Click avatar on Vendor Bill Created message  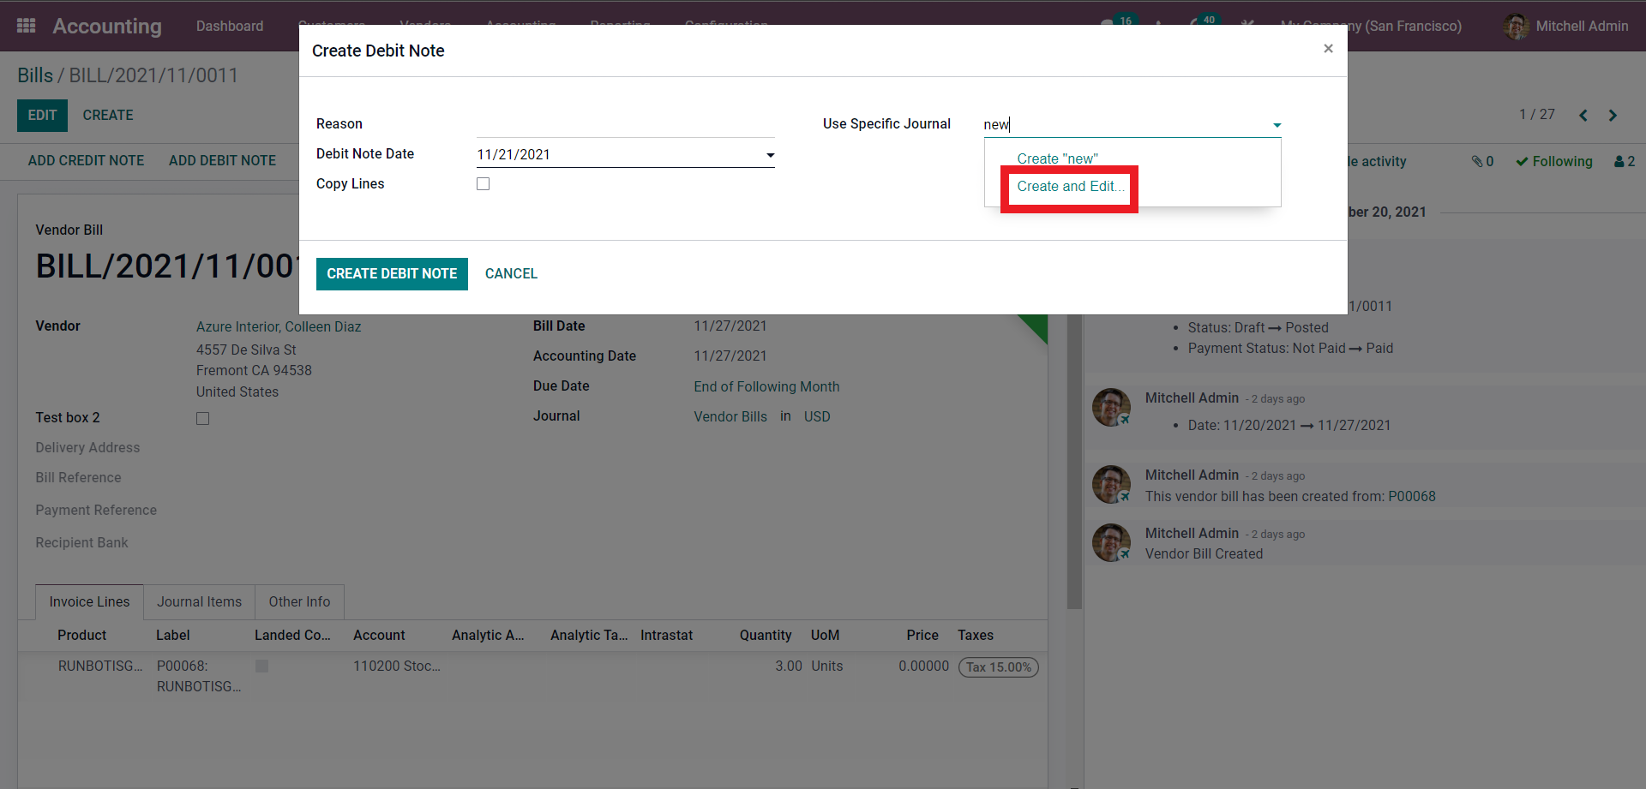[1111, 542]
